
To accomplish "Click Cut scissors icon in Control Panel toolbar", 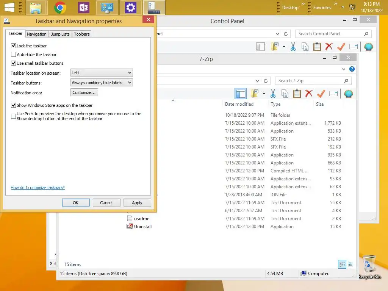I will (293, 47).
